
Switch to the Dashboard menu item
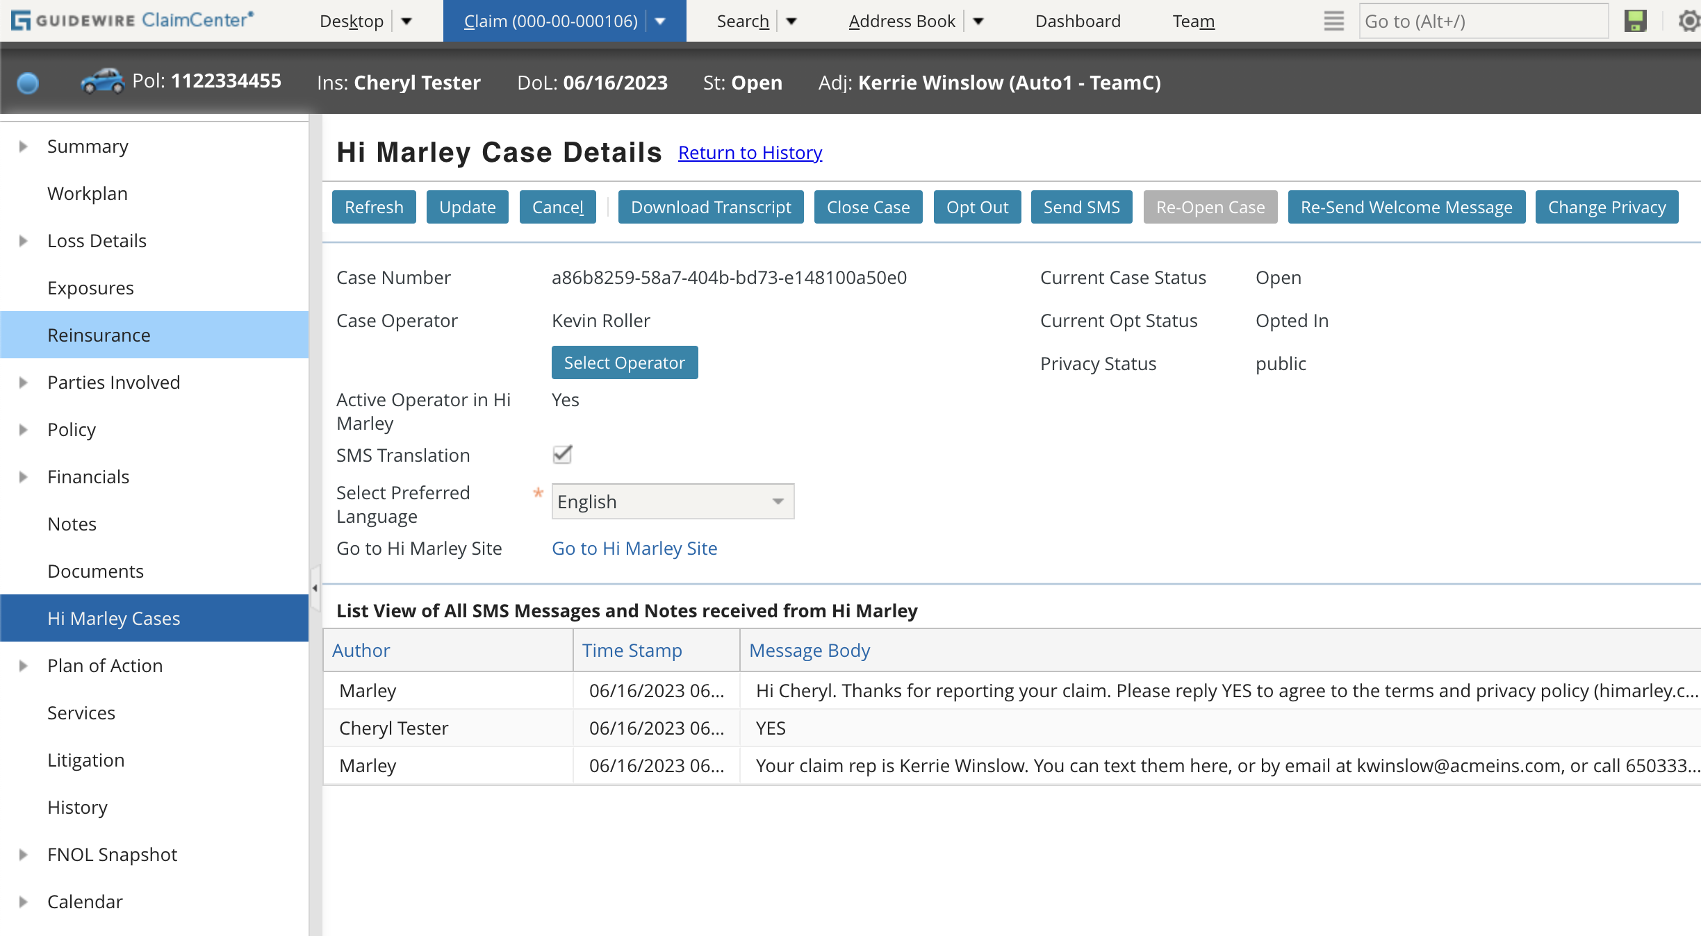click(1077, 21)
